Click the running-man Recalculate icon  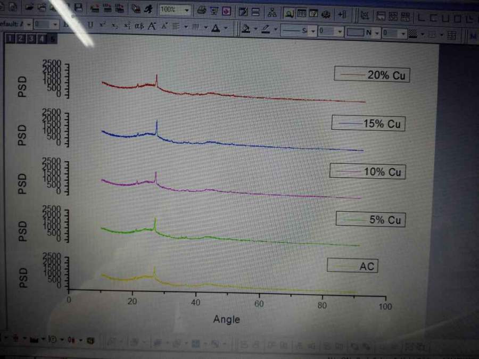pyautogui.click(x=149, y=9)
